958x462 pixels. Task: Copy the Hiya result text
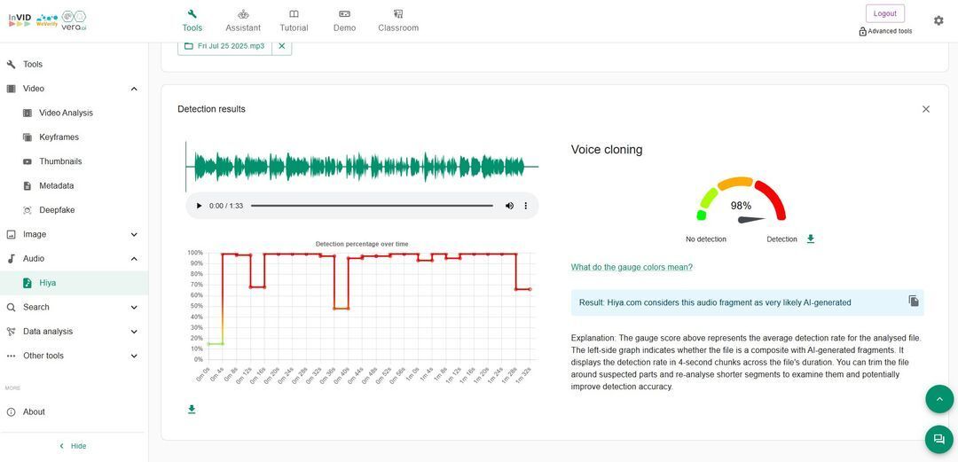coord(914,301)
